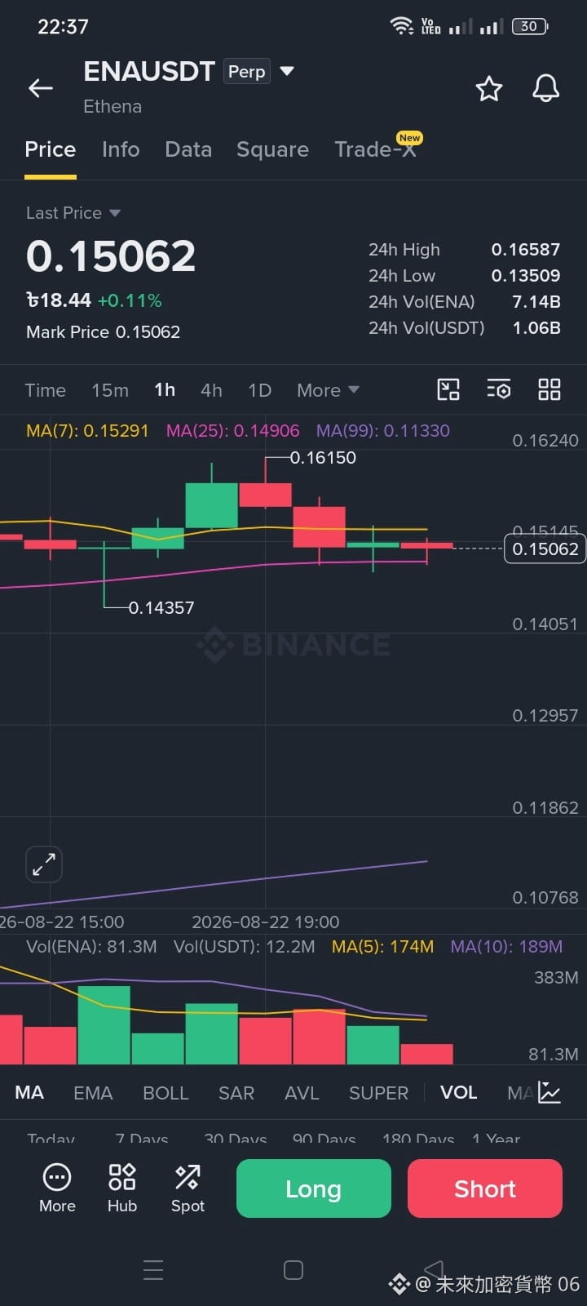
Task: Tap the current price label 0.15062 on axis
Action: [545, 549]
